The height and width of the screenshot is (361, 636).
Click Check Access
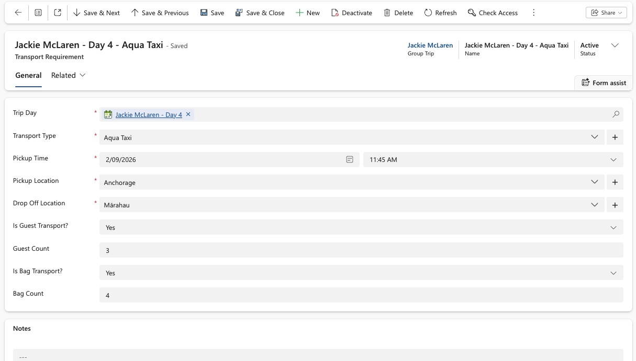tap(493, 13)
